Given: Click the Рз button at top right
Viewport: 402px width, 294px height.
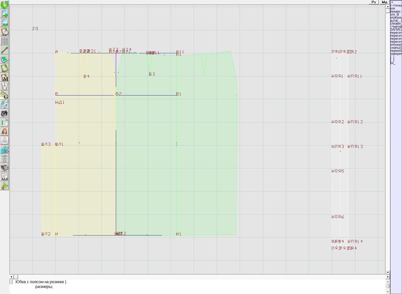Looking at the screenshot, I should (374, 2).
